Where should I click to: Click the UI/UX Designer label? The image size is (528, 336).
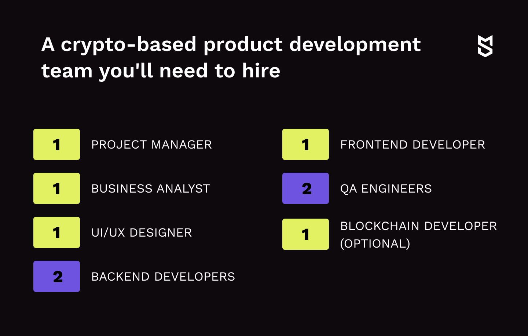[x=142, y=233]
